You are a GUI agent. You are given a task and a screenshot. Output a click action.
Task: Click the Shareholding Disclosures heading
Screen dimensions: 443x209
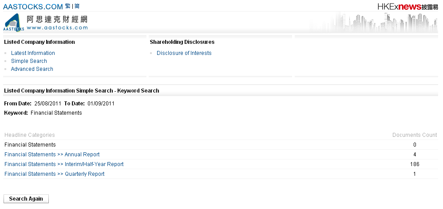(x=182, y=42)
